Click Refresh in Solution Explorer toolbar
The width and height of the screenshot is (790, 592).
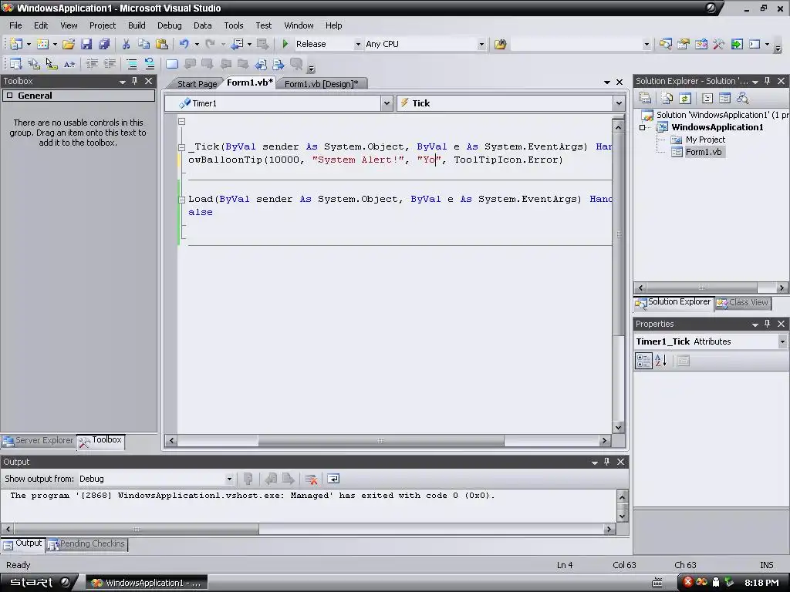(685, 98)
